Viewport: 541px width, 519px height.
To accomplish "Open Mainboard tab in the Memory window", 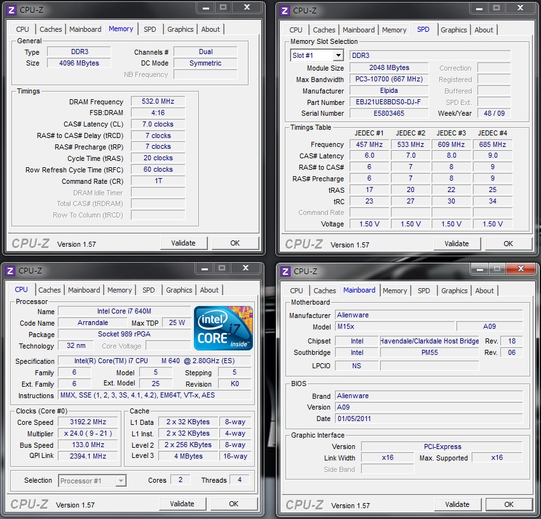I will pyautogui.click(x=85, y=29).
